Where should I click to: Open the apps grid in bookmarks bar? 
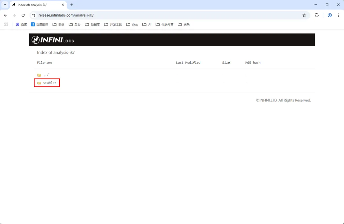6,24
